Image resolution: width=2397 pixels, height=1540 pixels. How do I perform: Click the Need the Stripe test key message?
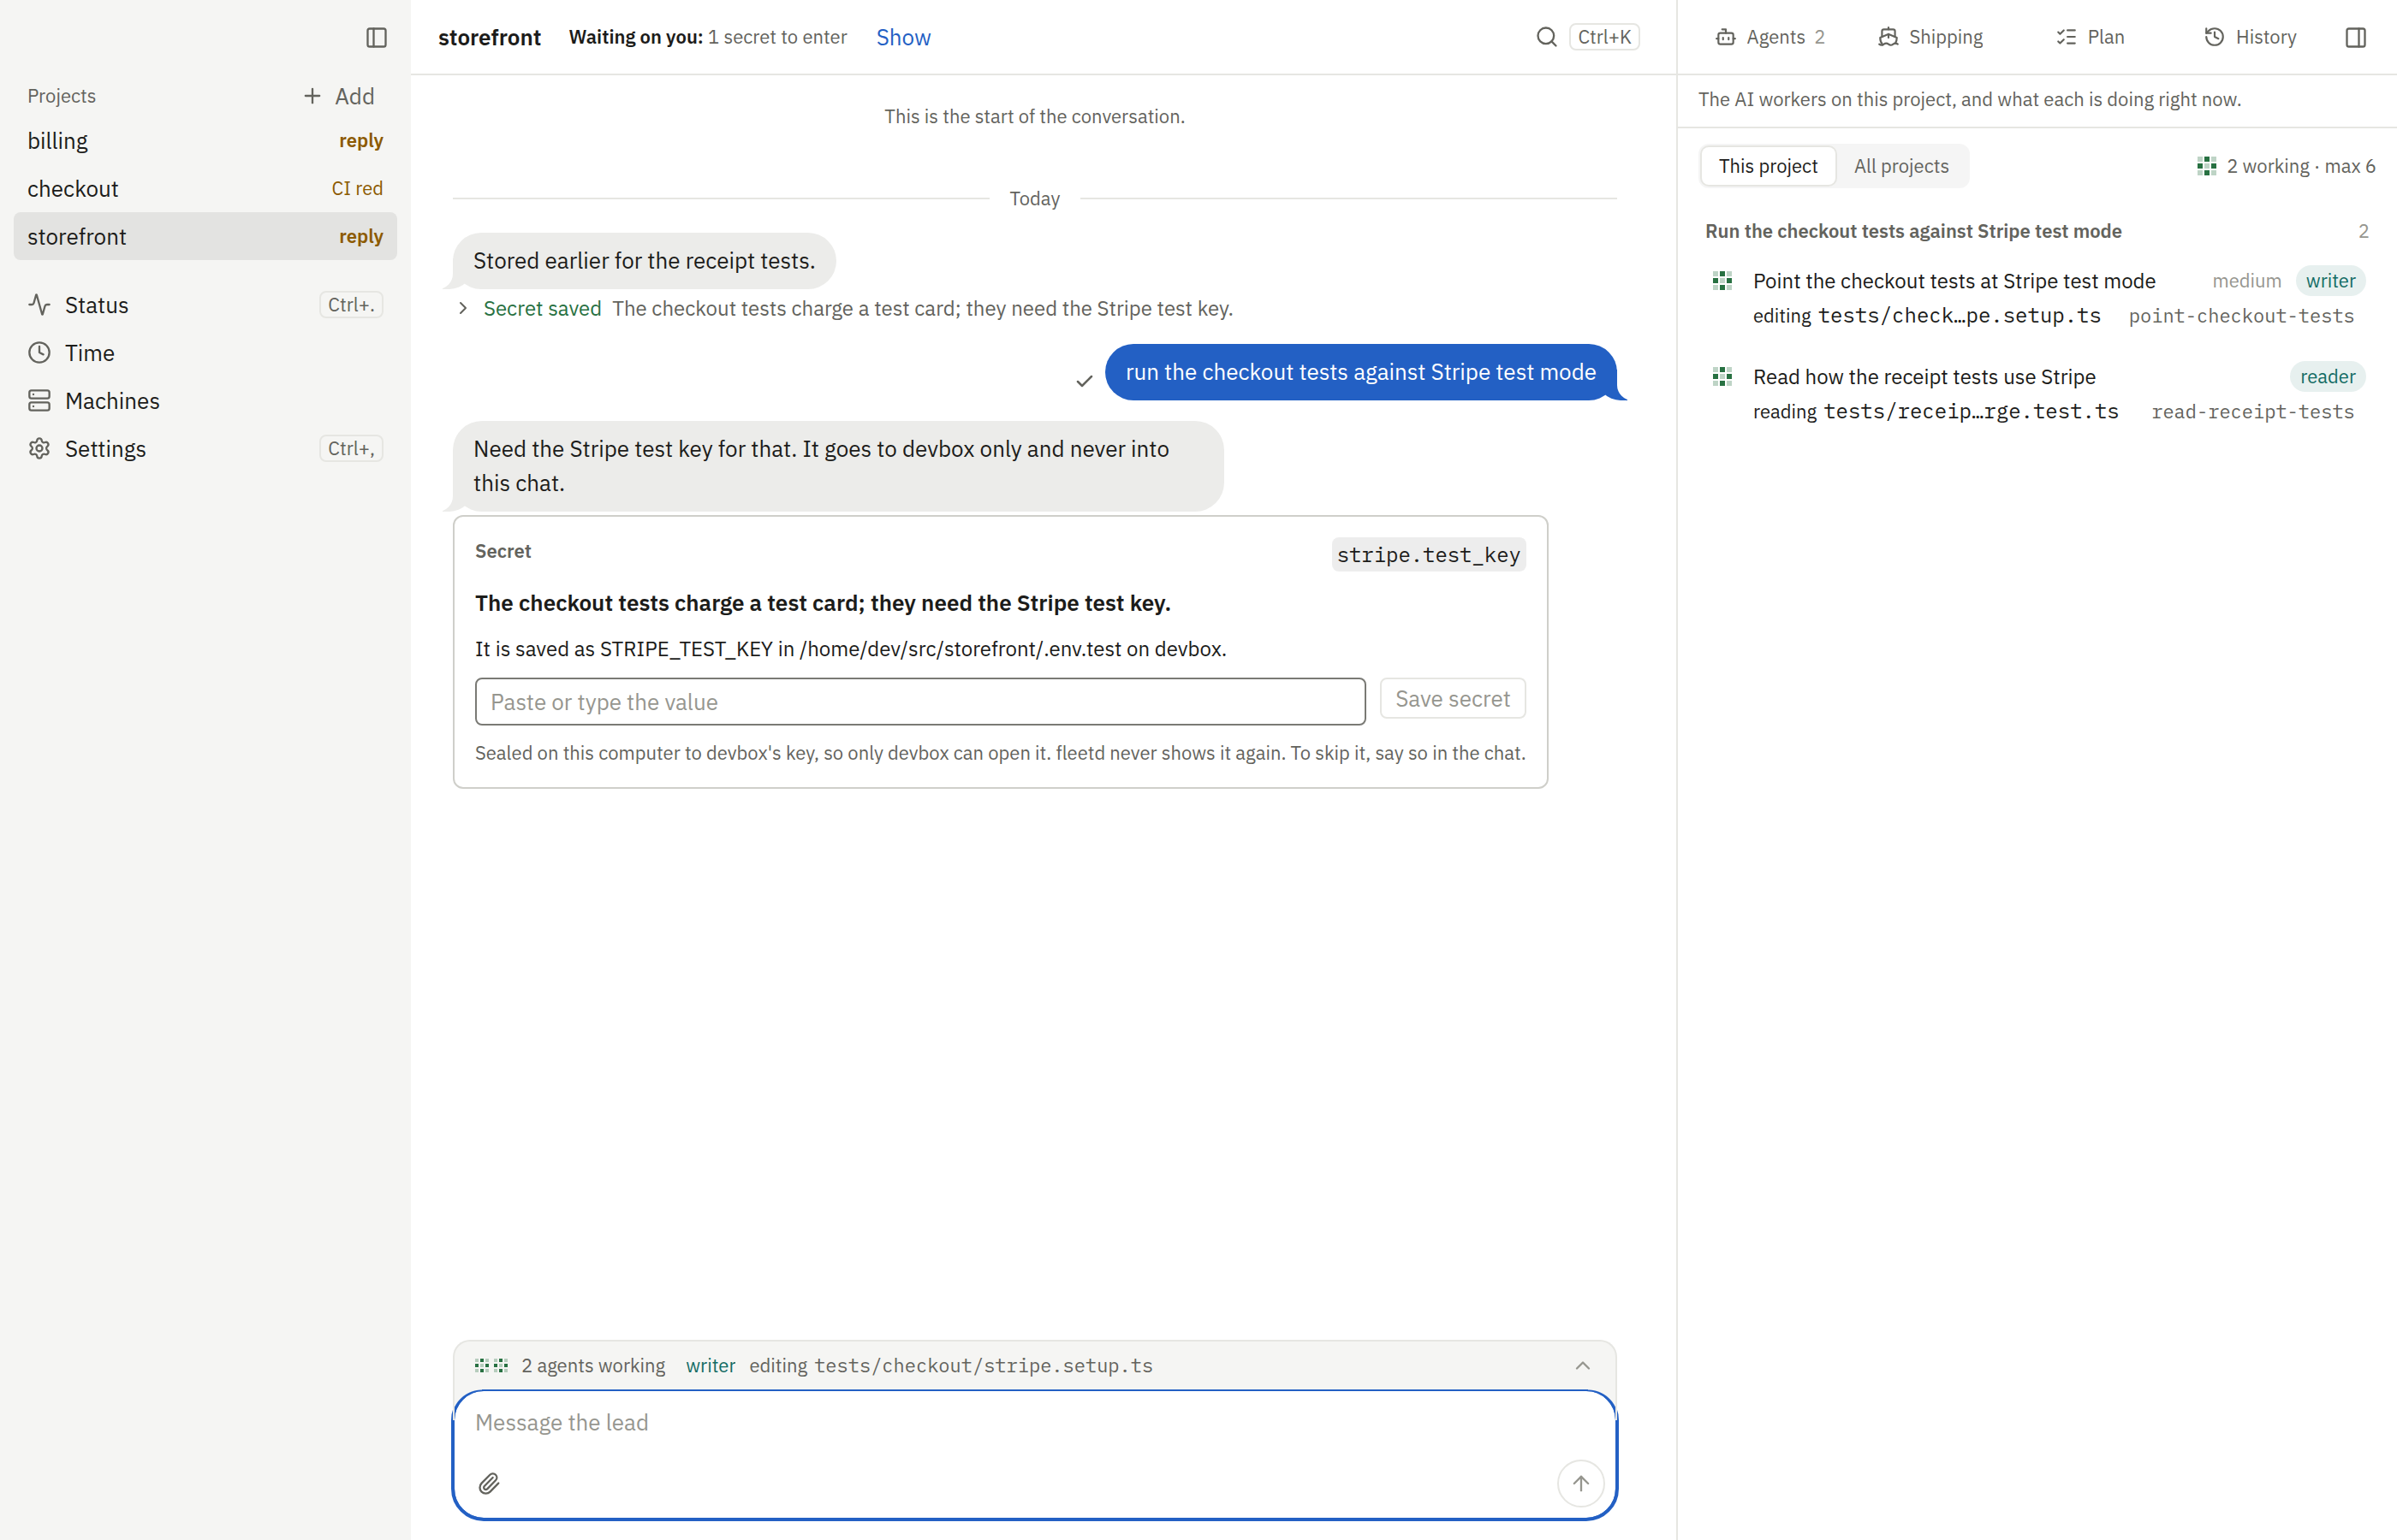(x=838, y=466)
